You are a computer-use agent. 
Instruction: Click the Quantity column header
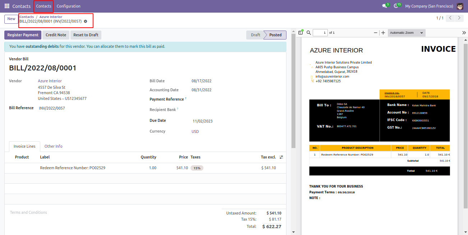tap(148, 157)
